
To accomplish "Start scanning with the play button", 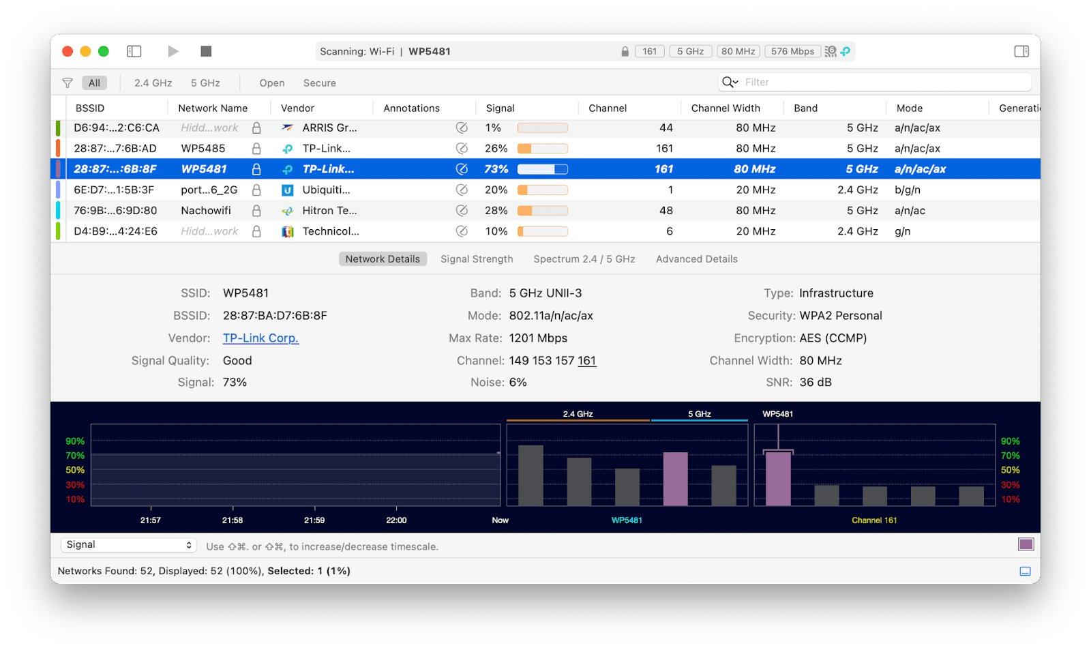I will tap(173, 51).
